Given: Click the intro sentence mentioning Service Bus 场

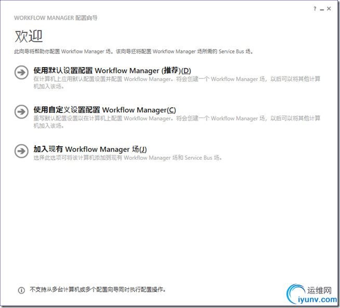Looking at the screenshot, I should 134,52.
